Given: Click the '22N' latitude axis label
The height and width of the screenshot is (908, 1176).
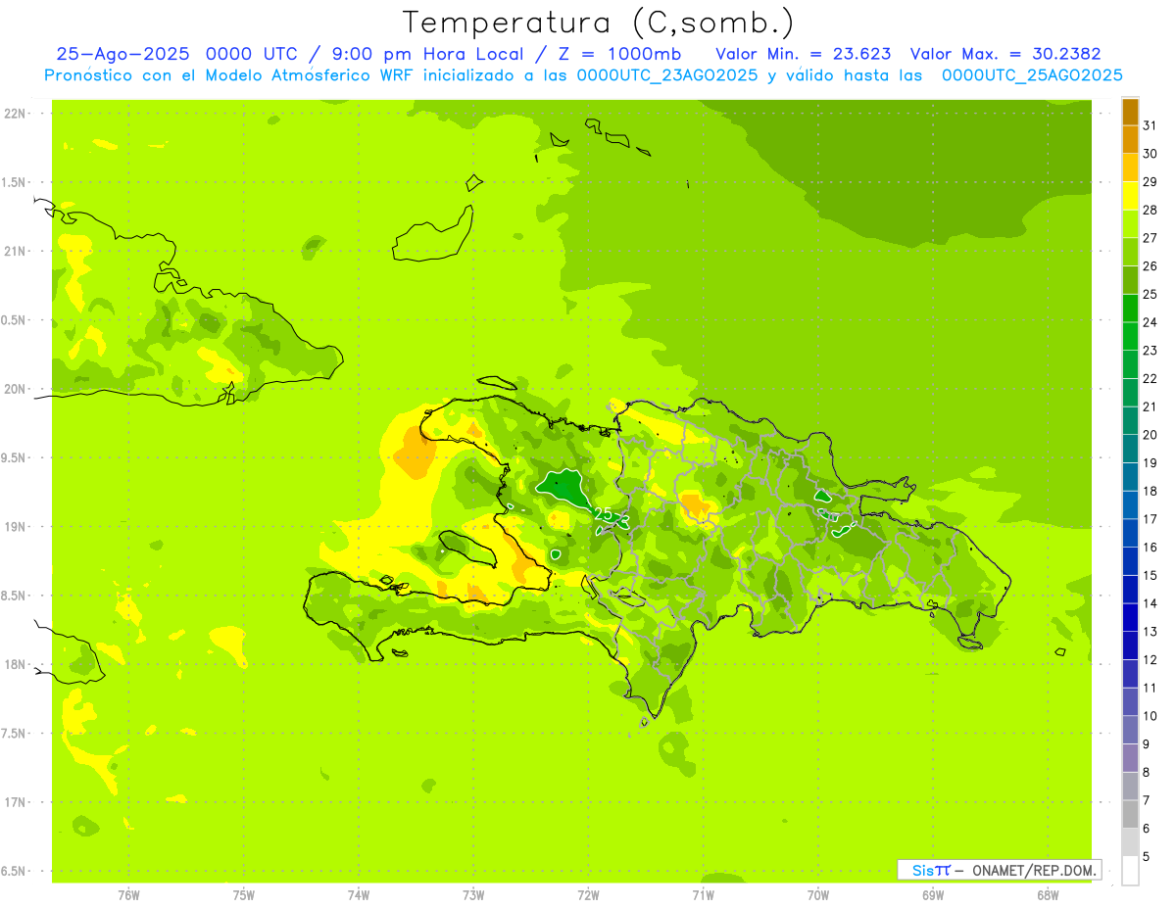Looking at the screenshot, I should [x=15, y=114].
